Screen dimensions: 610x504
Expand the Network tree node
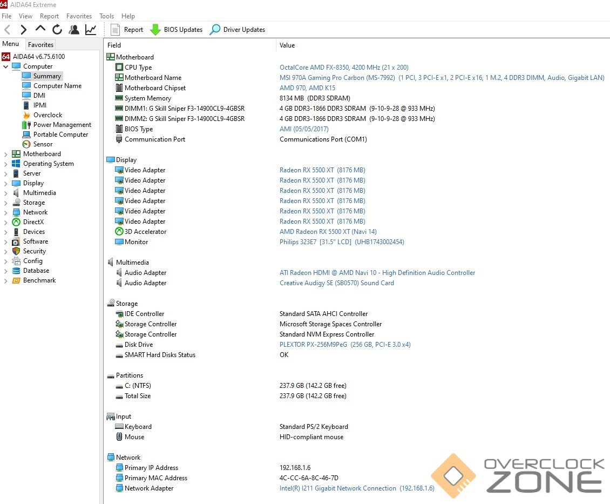click(6, 212)
